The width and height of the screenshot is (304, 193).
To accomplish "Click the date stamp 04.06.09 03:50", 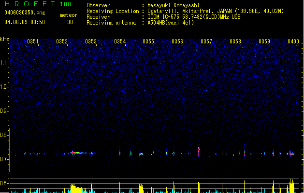I will click(x=25, y=22).
